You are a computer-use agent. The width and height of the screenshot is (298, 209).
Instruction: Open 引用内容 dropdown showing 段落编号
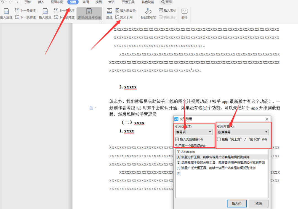[243, 132]
